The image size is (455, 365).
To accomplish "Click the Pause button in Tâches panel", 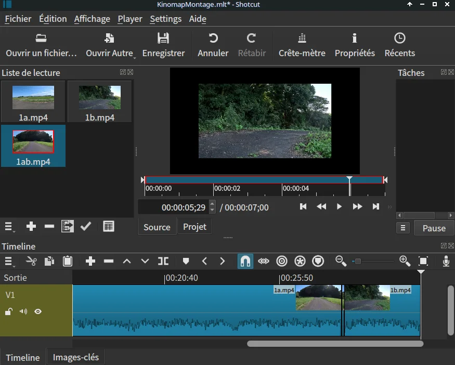I will [434, 228].
